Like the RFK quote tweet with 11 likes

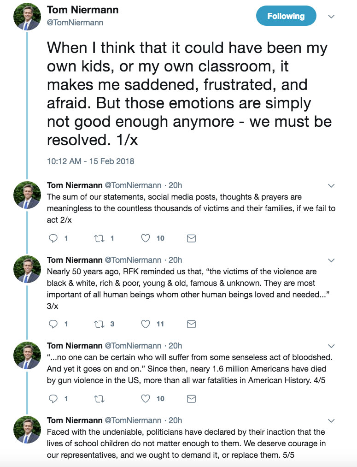pyautogui.click(x=146, y=324)
